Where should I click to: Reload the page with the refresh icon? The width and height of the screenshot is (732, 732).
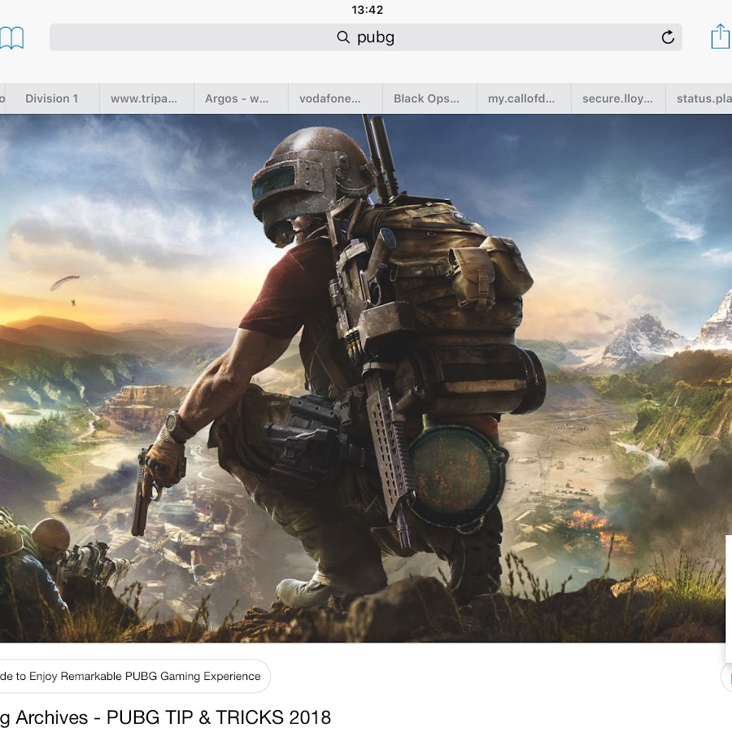[x=668, y=37]
